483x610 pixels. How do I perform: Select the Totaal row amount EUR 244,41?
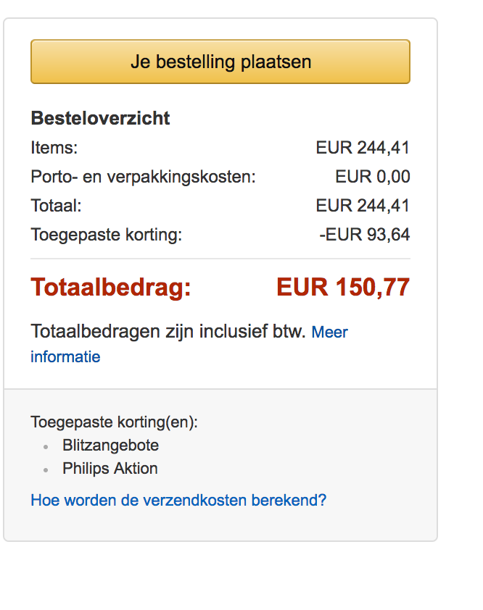coord(363,206)
